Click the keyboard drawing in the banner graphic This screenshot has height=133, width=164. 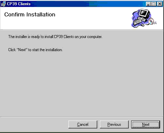[137, 22]
